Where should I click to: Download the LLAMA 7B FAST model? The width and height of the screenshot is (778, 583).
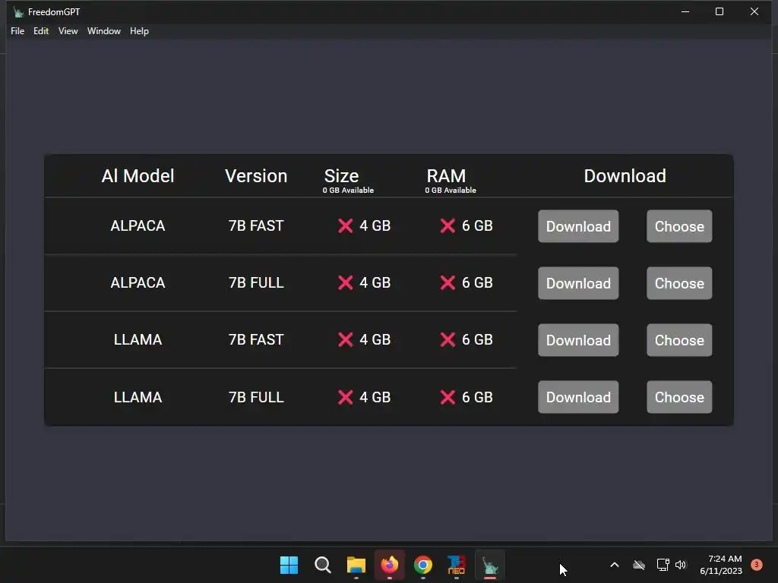click(578, 340)
